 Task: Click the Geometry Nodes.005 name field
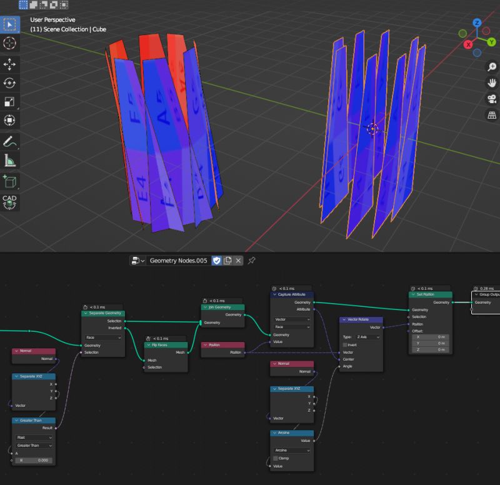click(x=178, y=261)
